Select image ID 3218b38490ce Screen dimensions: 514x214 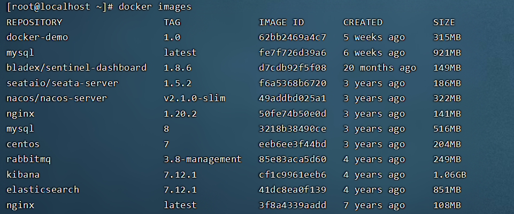pyautogui.click(x=293, y=129)
